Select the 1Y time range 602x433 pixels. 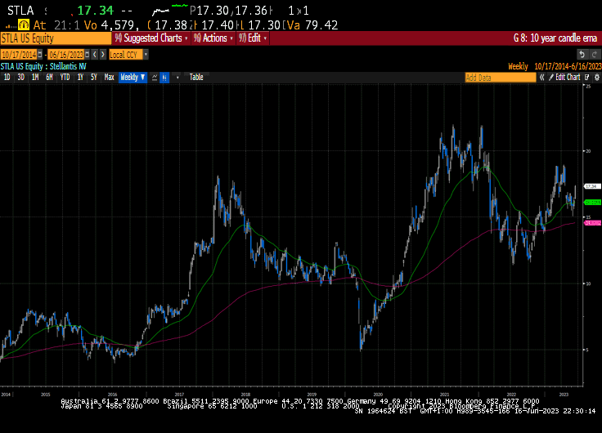click(80, 77)
